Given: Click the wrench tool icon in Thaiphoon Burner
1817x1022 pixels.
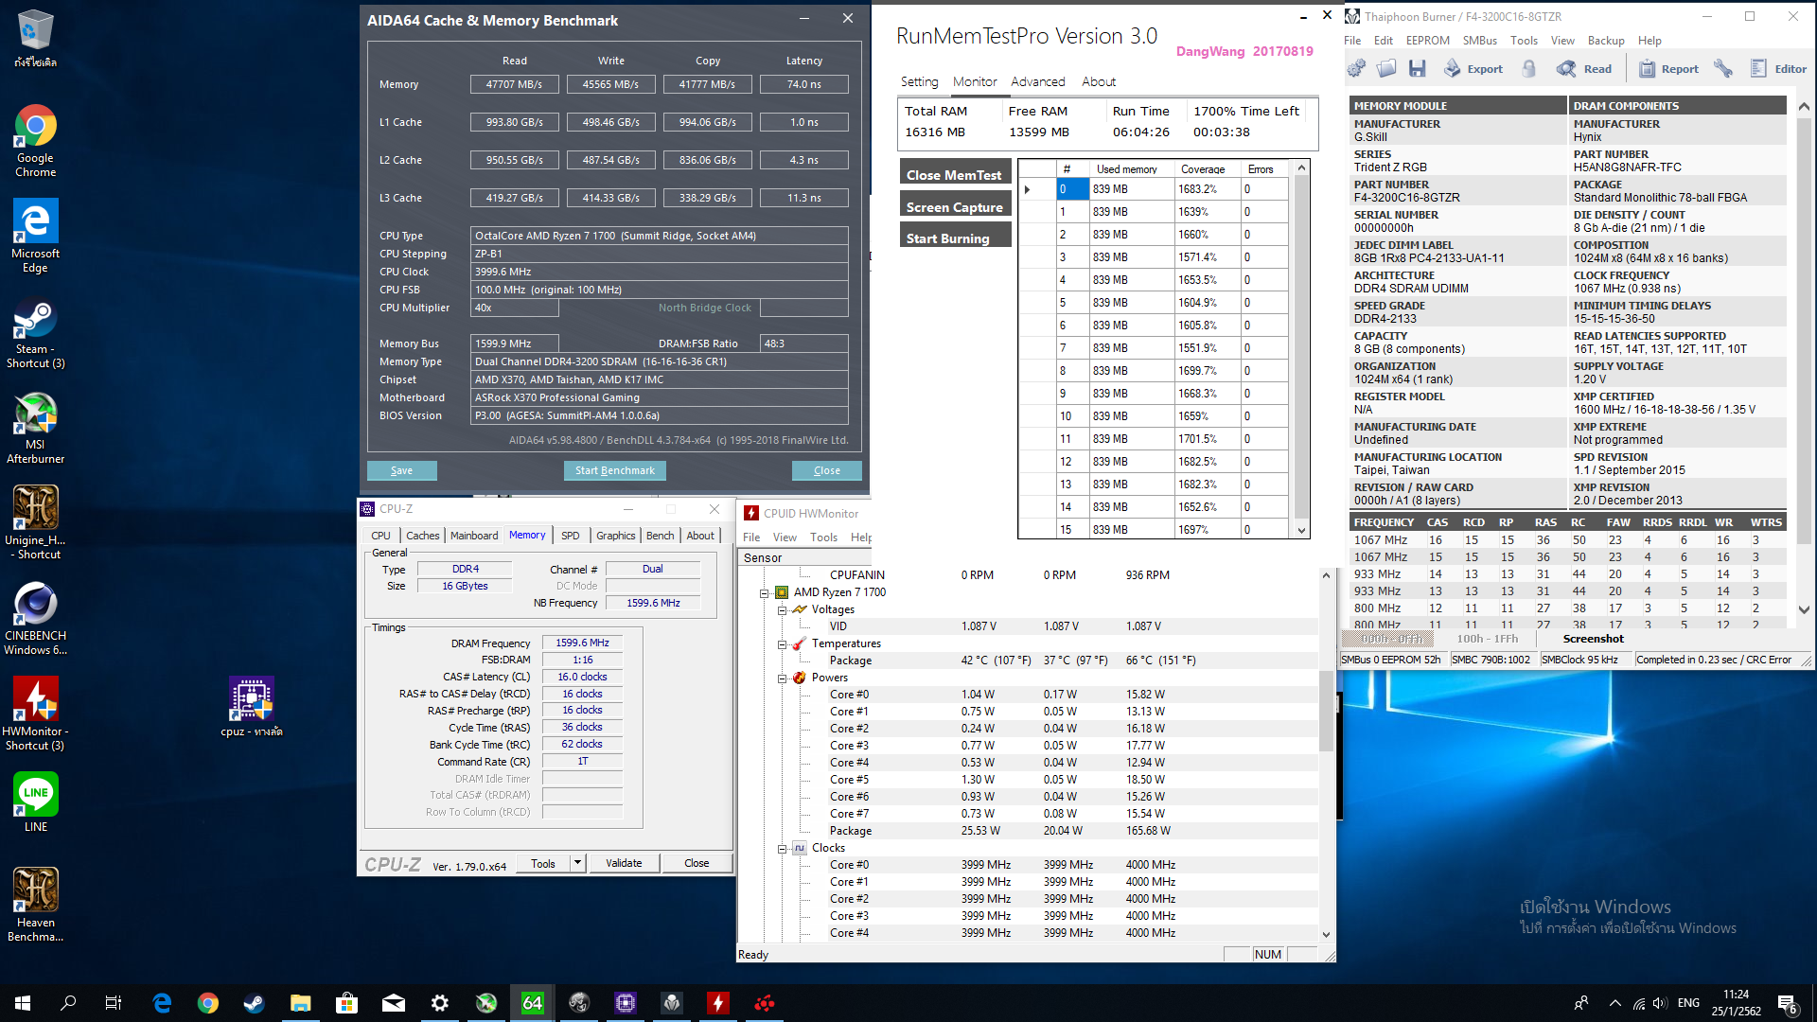Looking at the screenshot, I should tap(1723, 68).
